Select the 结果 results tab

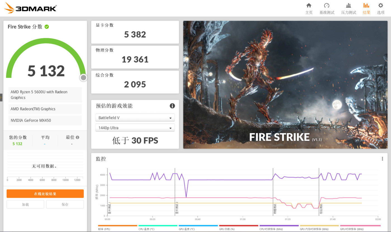coord(366,9)
